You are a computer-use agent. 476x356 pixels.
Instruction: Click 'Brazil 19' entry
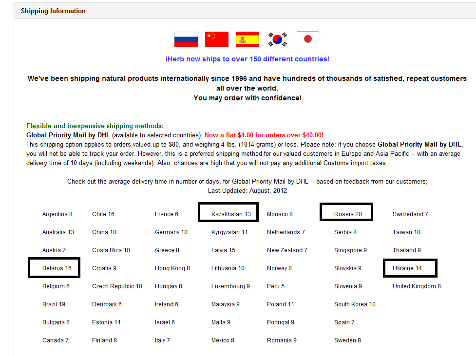pyautogui.click(x=54, y=304)
